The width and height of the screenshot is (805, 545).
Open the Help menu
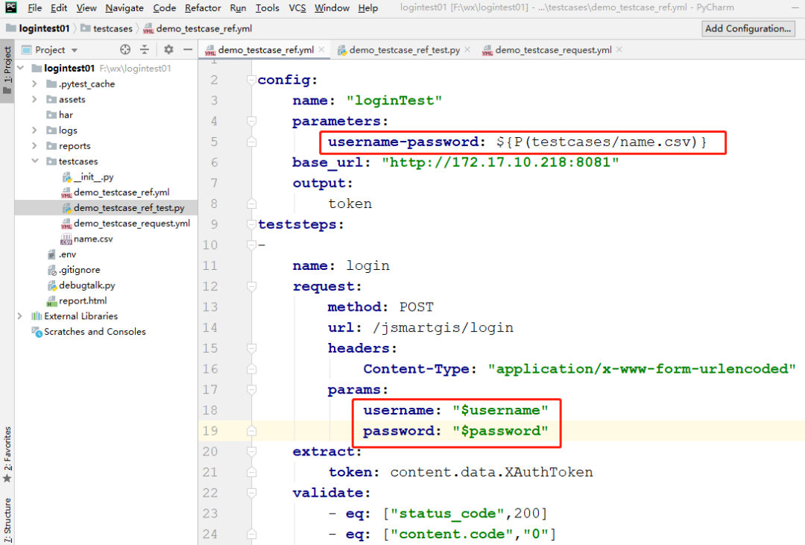[367, 7]
